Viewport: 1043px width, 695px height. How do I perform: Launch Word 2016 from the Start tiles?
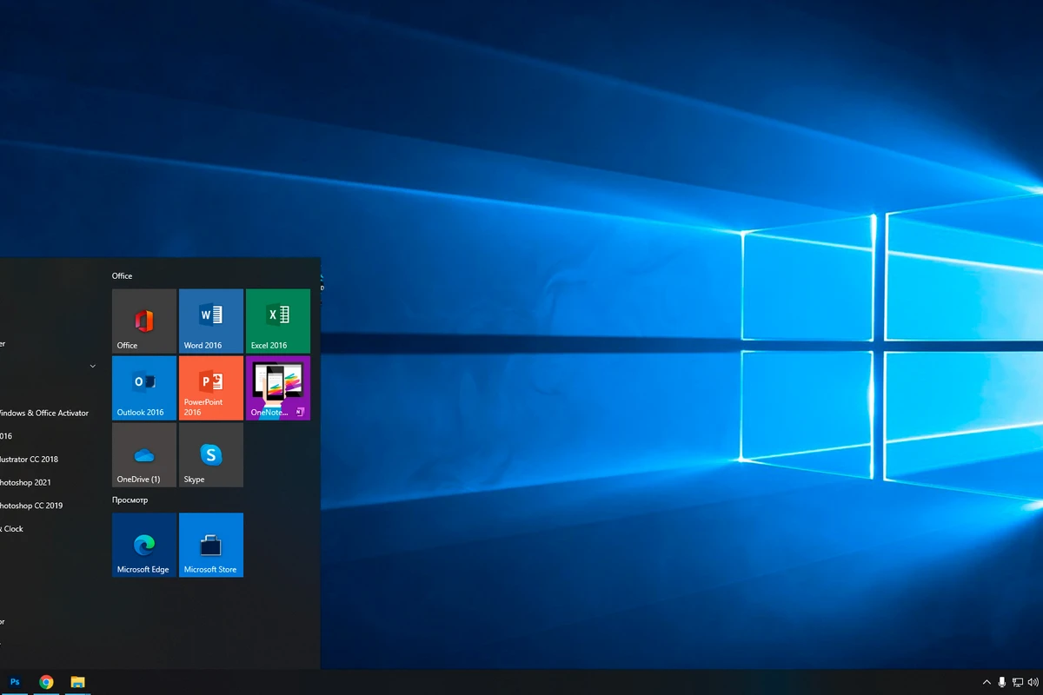211,321
